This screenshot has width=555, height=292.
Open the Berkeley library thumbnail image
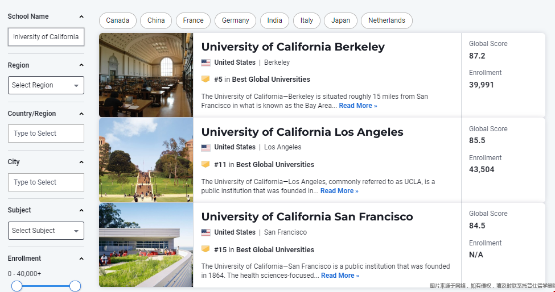click(x=146, y=75)
